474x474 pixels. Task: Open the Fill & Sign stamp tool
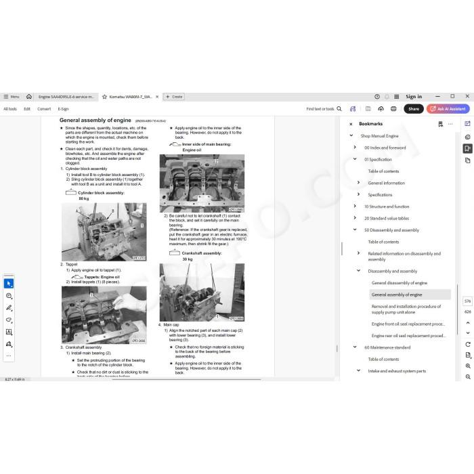[x=9, y=344]
